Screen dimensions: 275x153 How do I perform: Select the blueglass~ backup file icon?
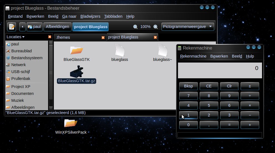[163, 51]
